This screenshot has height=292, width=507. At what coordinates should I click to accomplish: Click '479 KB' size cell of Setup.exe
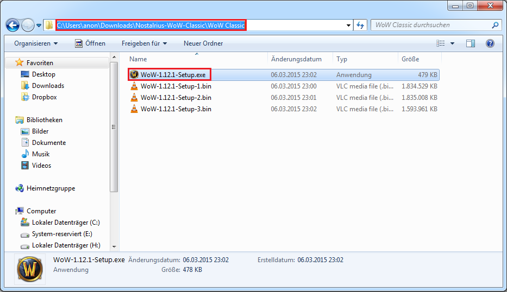coord(428,74)
